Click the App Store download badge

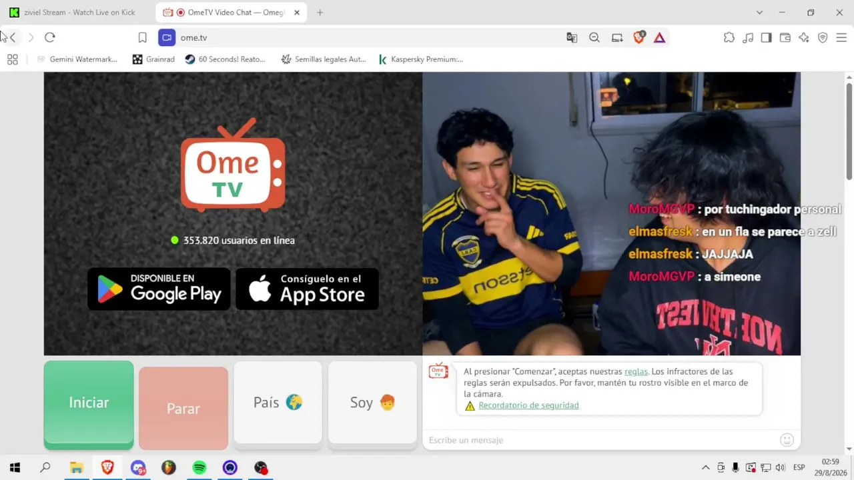pos(307,289)
